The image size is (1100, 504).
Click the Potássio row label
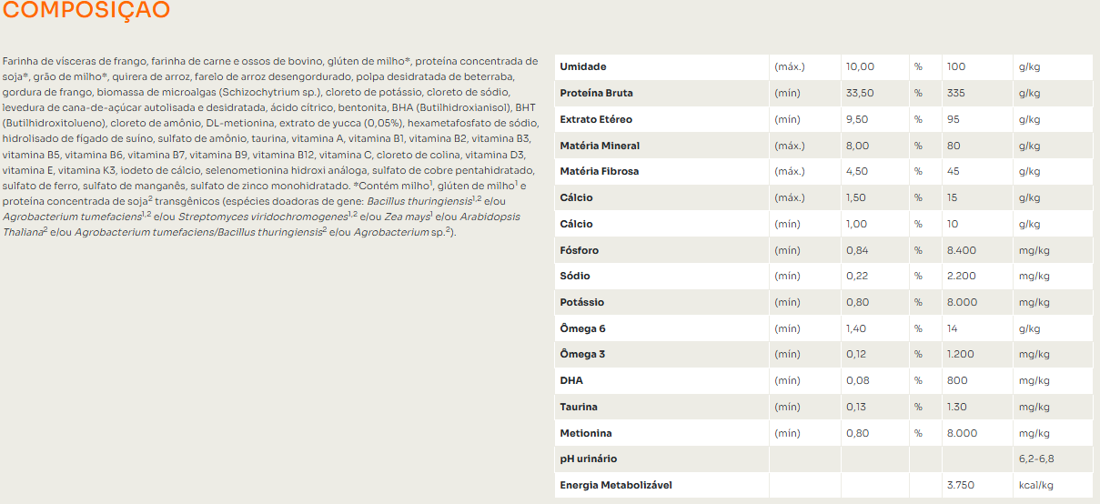click(582, 302)
